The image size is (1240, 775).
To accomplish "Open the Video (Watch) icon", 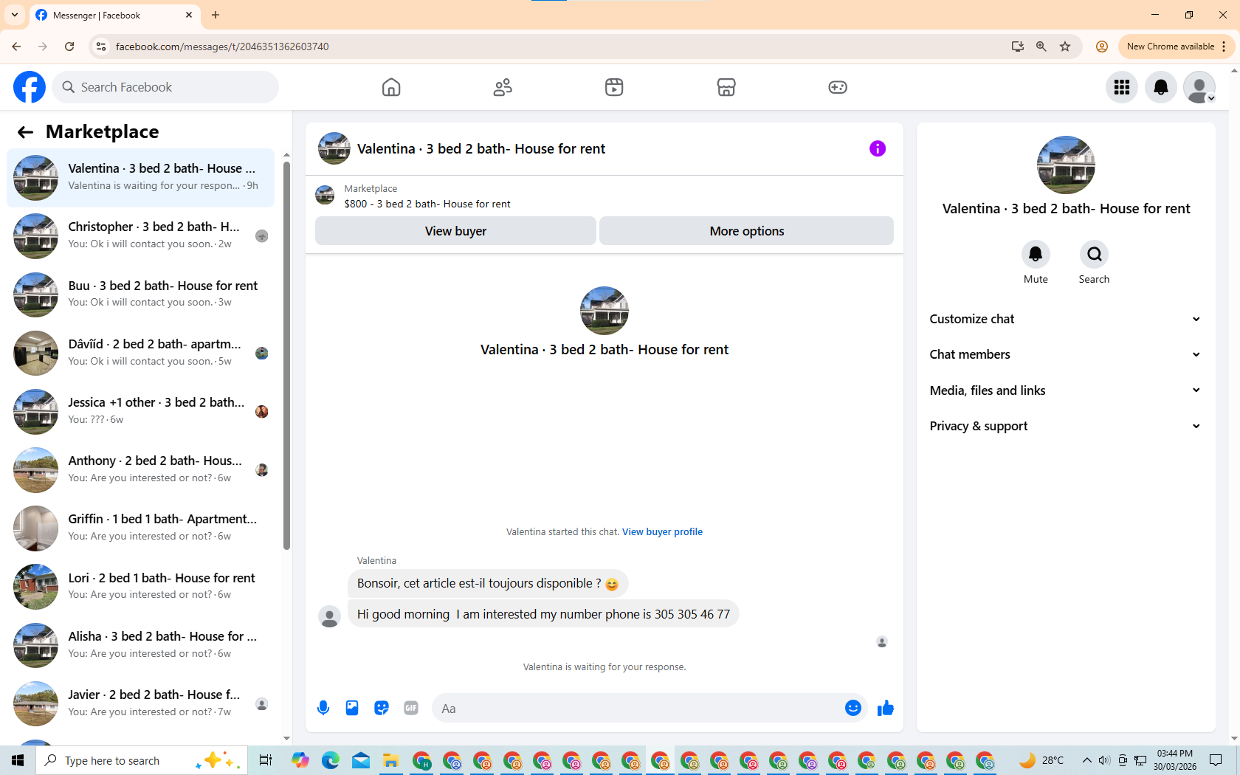I will click(x=614, y=87).
